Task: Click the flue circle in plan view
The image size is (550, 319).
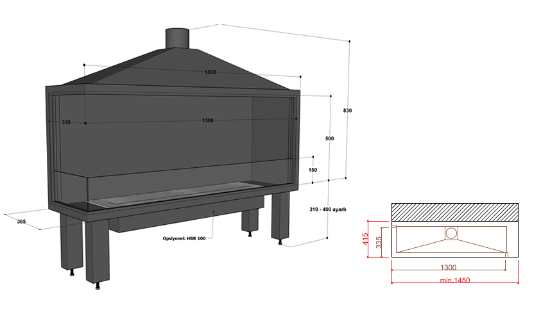Action: (452, 234)
